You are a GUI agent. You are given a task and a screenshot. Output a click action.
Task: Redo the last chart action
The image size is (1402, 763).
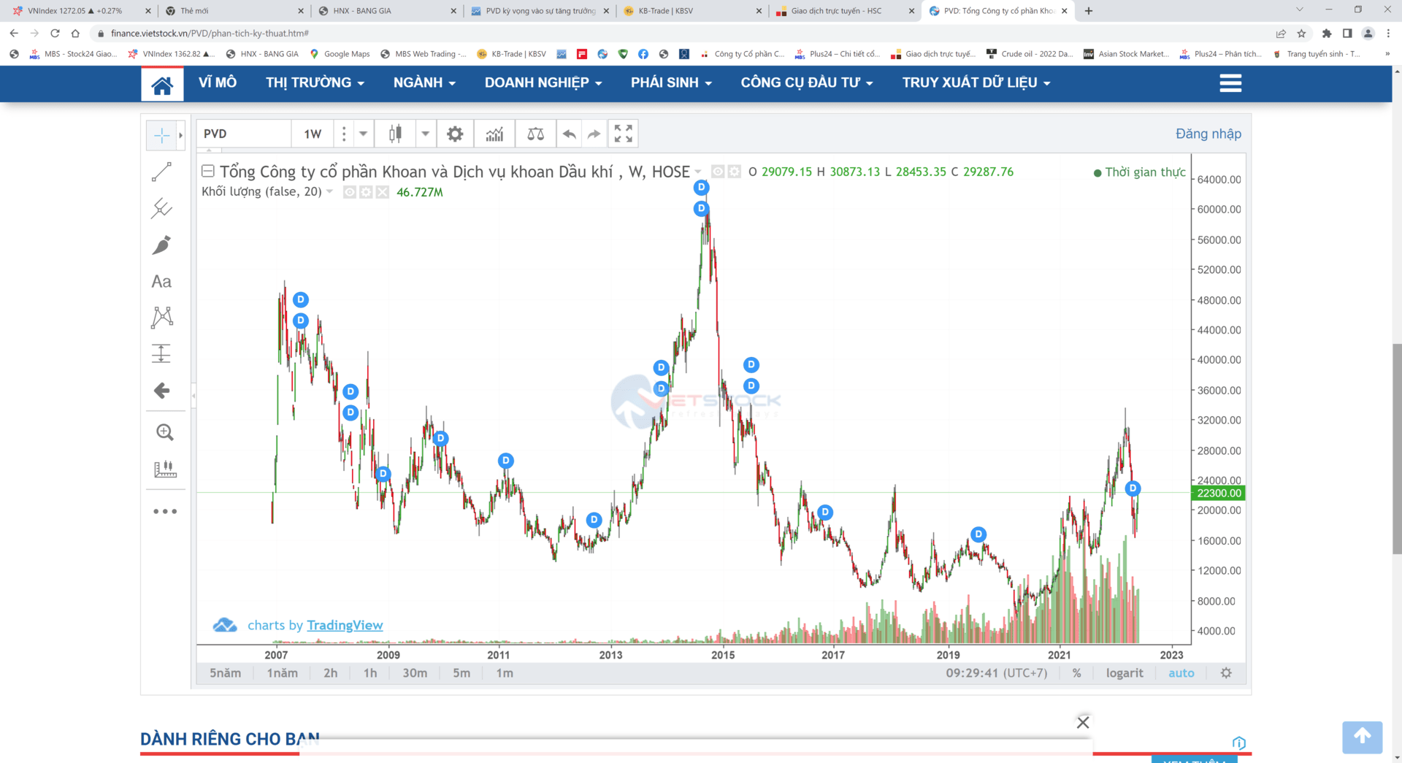594,134
